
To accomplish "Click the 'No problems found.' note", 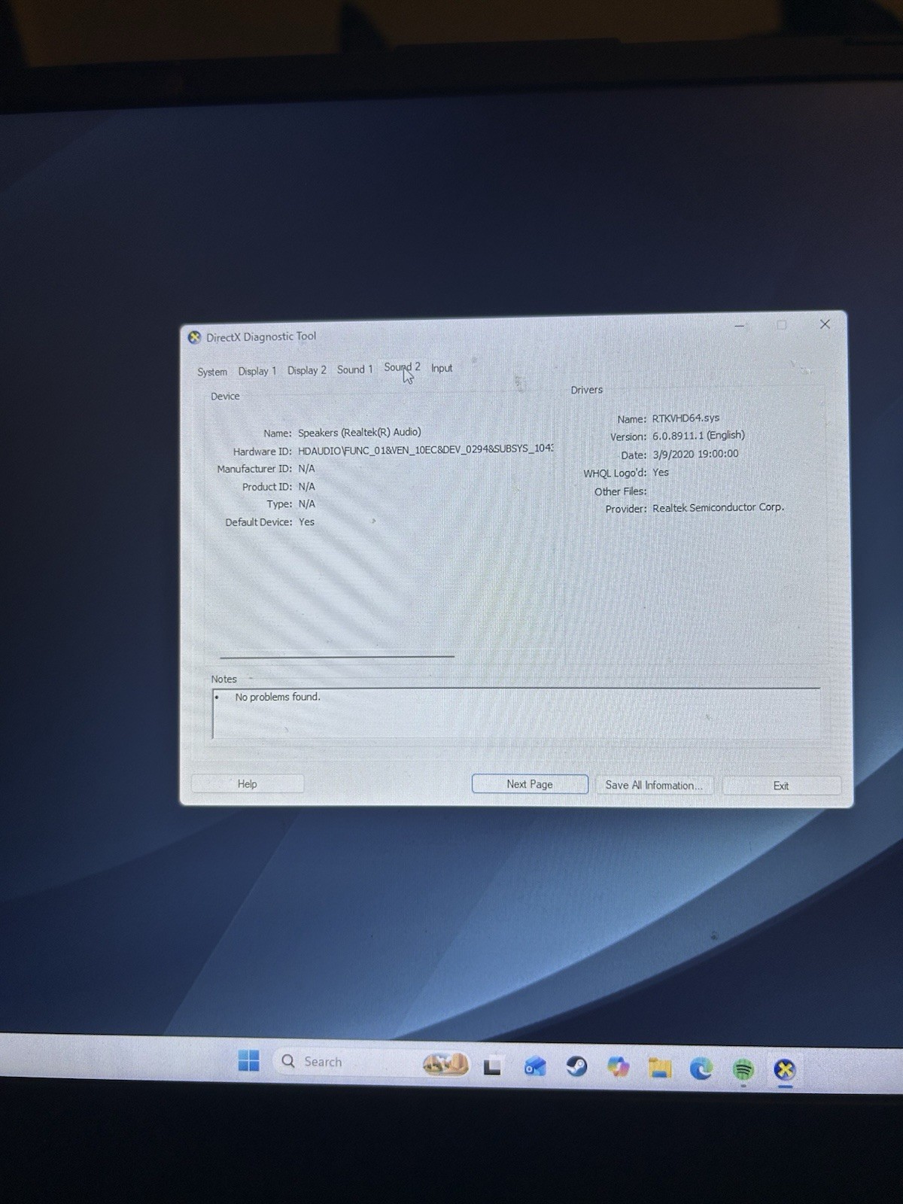I will (278, 698).
